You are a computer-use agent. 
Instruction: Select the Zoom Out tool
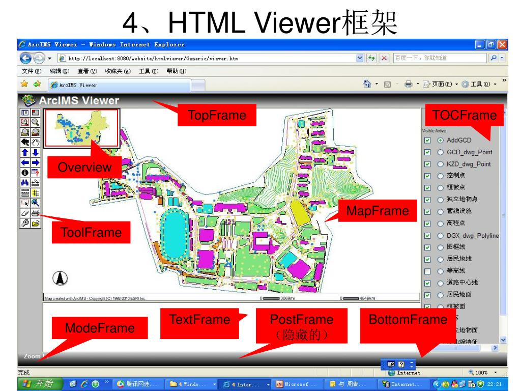[35, 122]
